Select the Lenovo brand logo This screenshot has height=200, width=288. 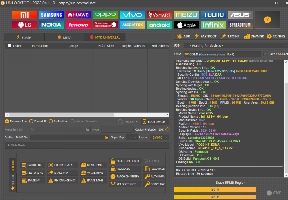(x=78, y=25)
